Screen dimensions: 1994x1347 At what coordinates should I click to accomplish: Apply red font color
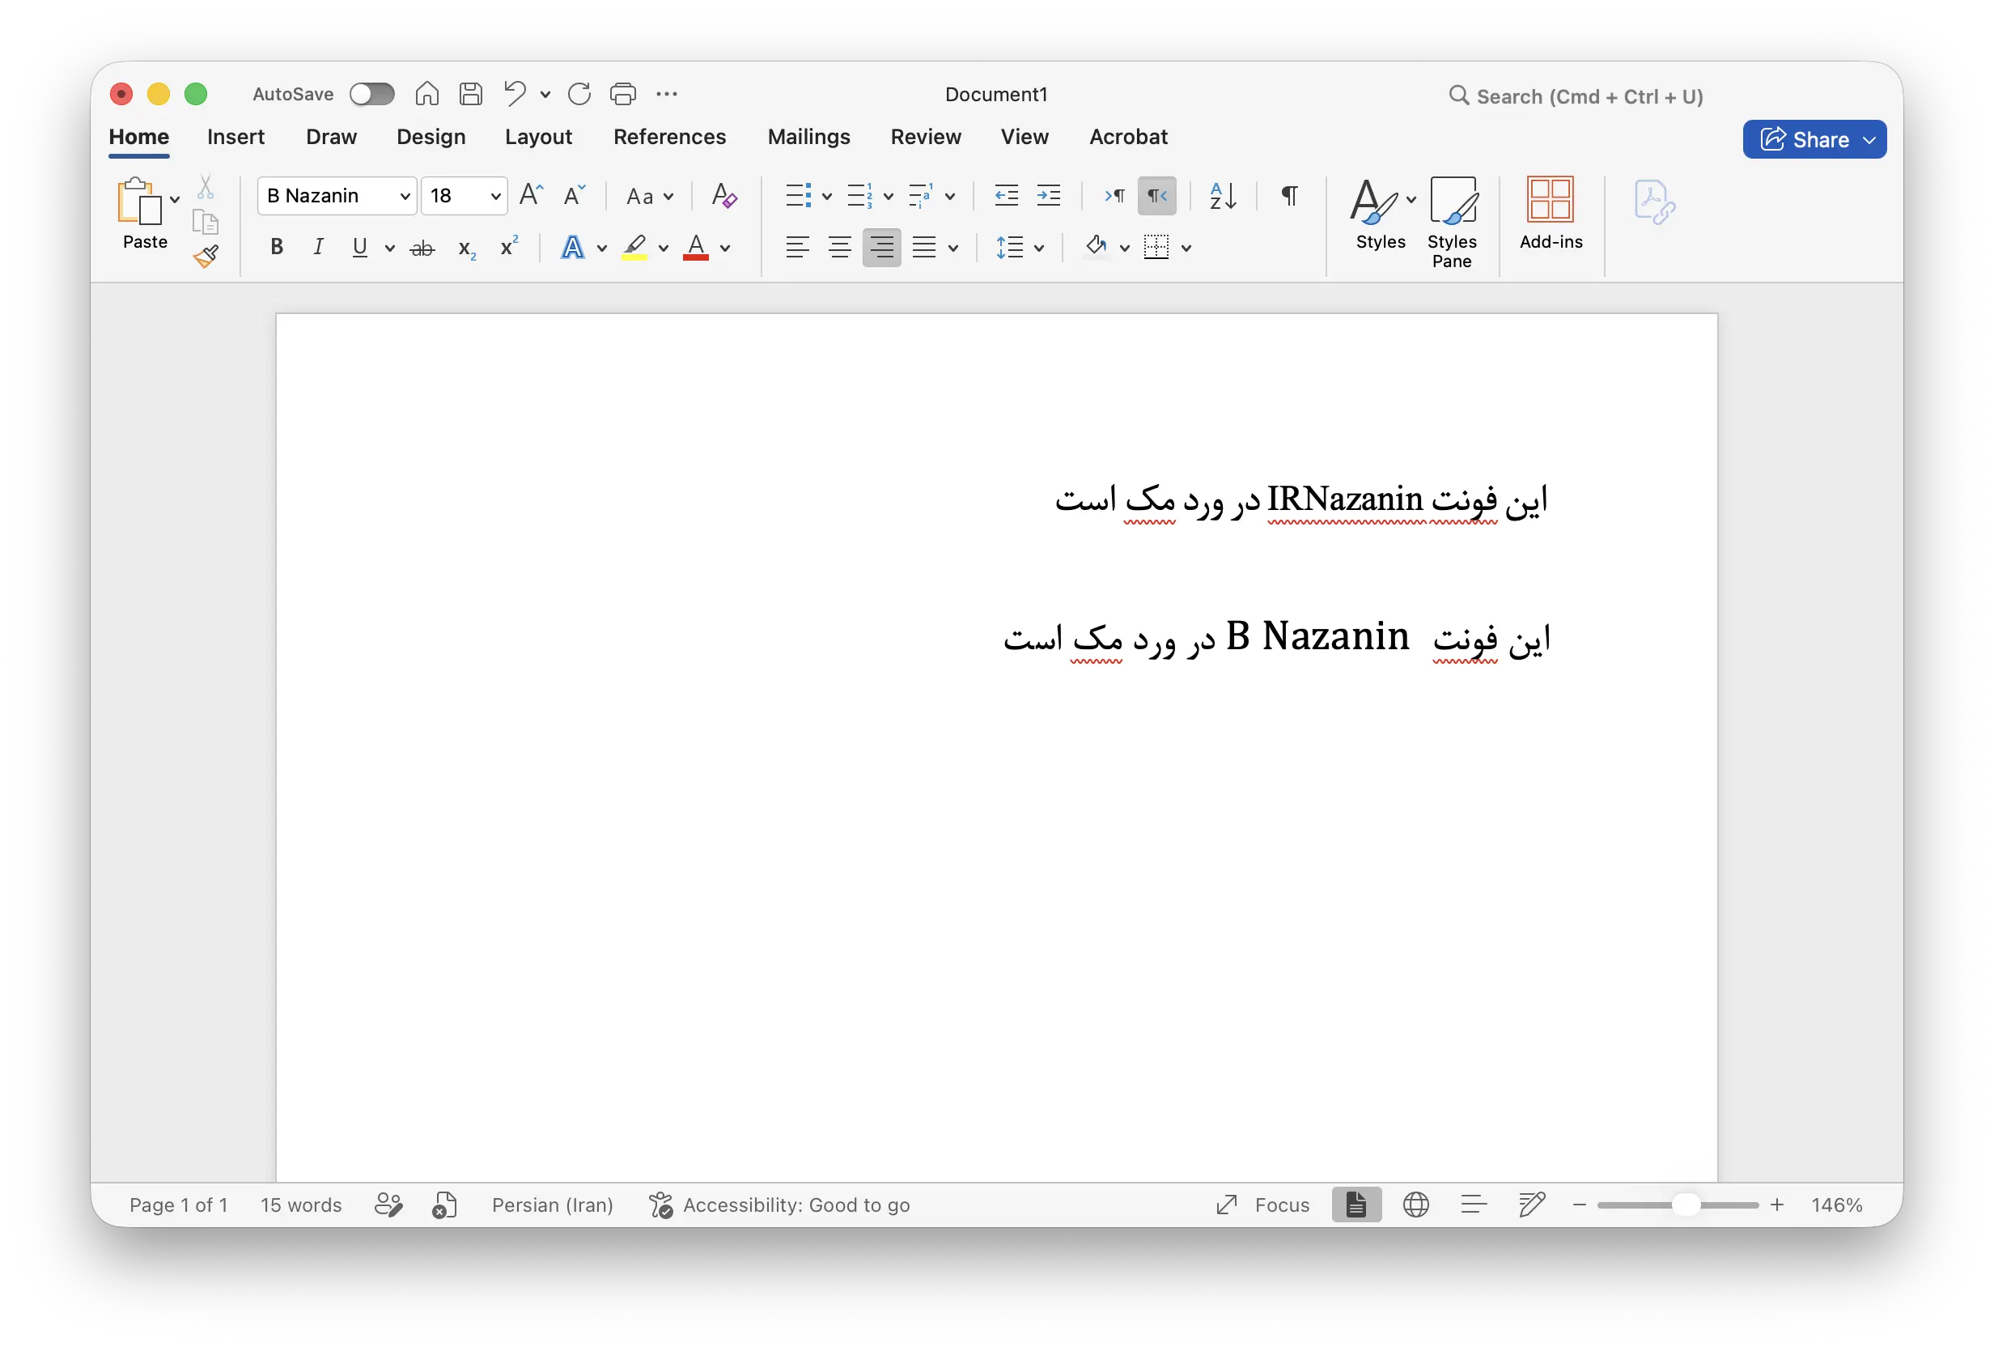coord(696,247)
